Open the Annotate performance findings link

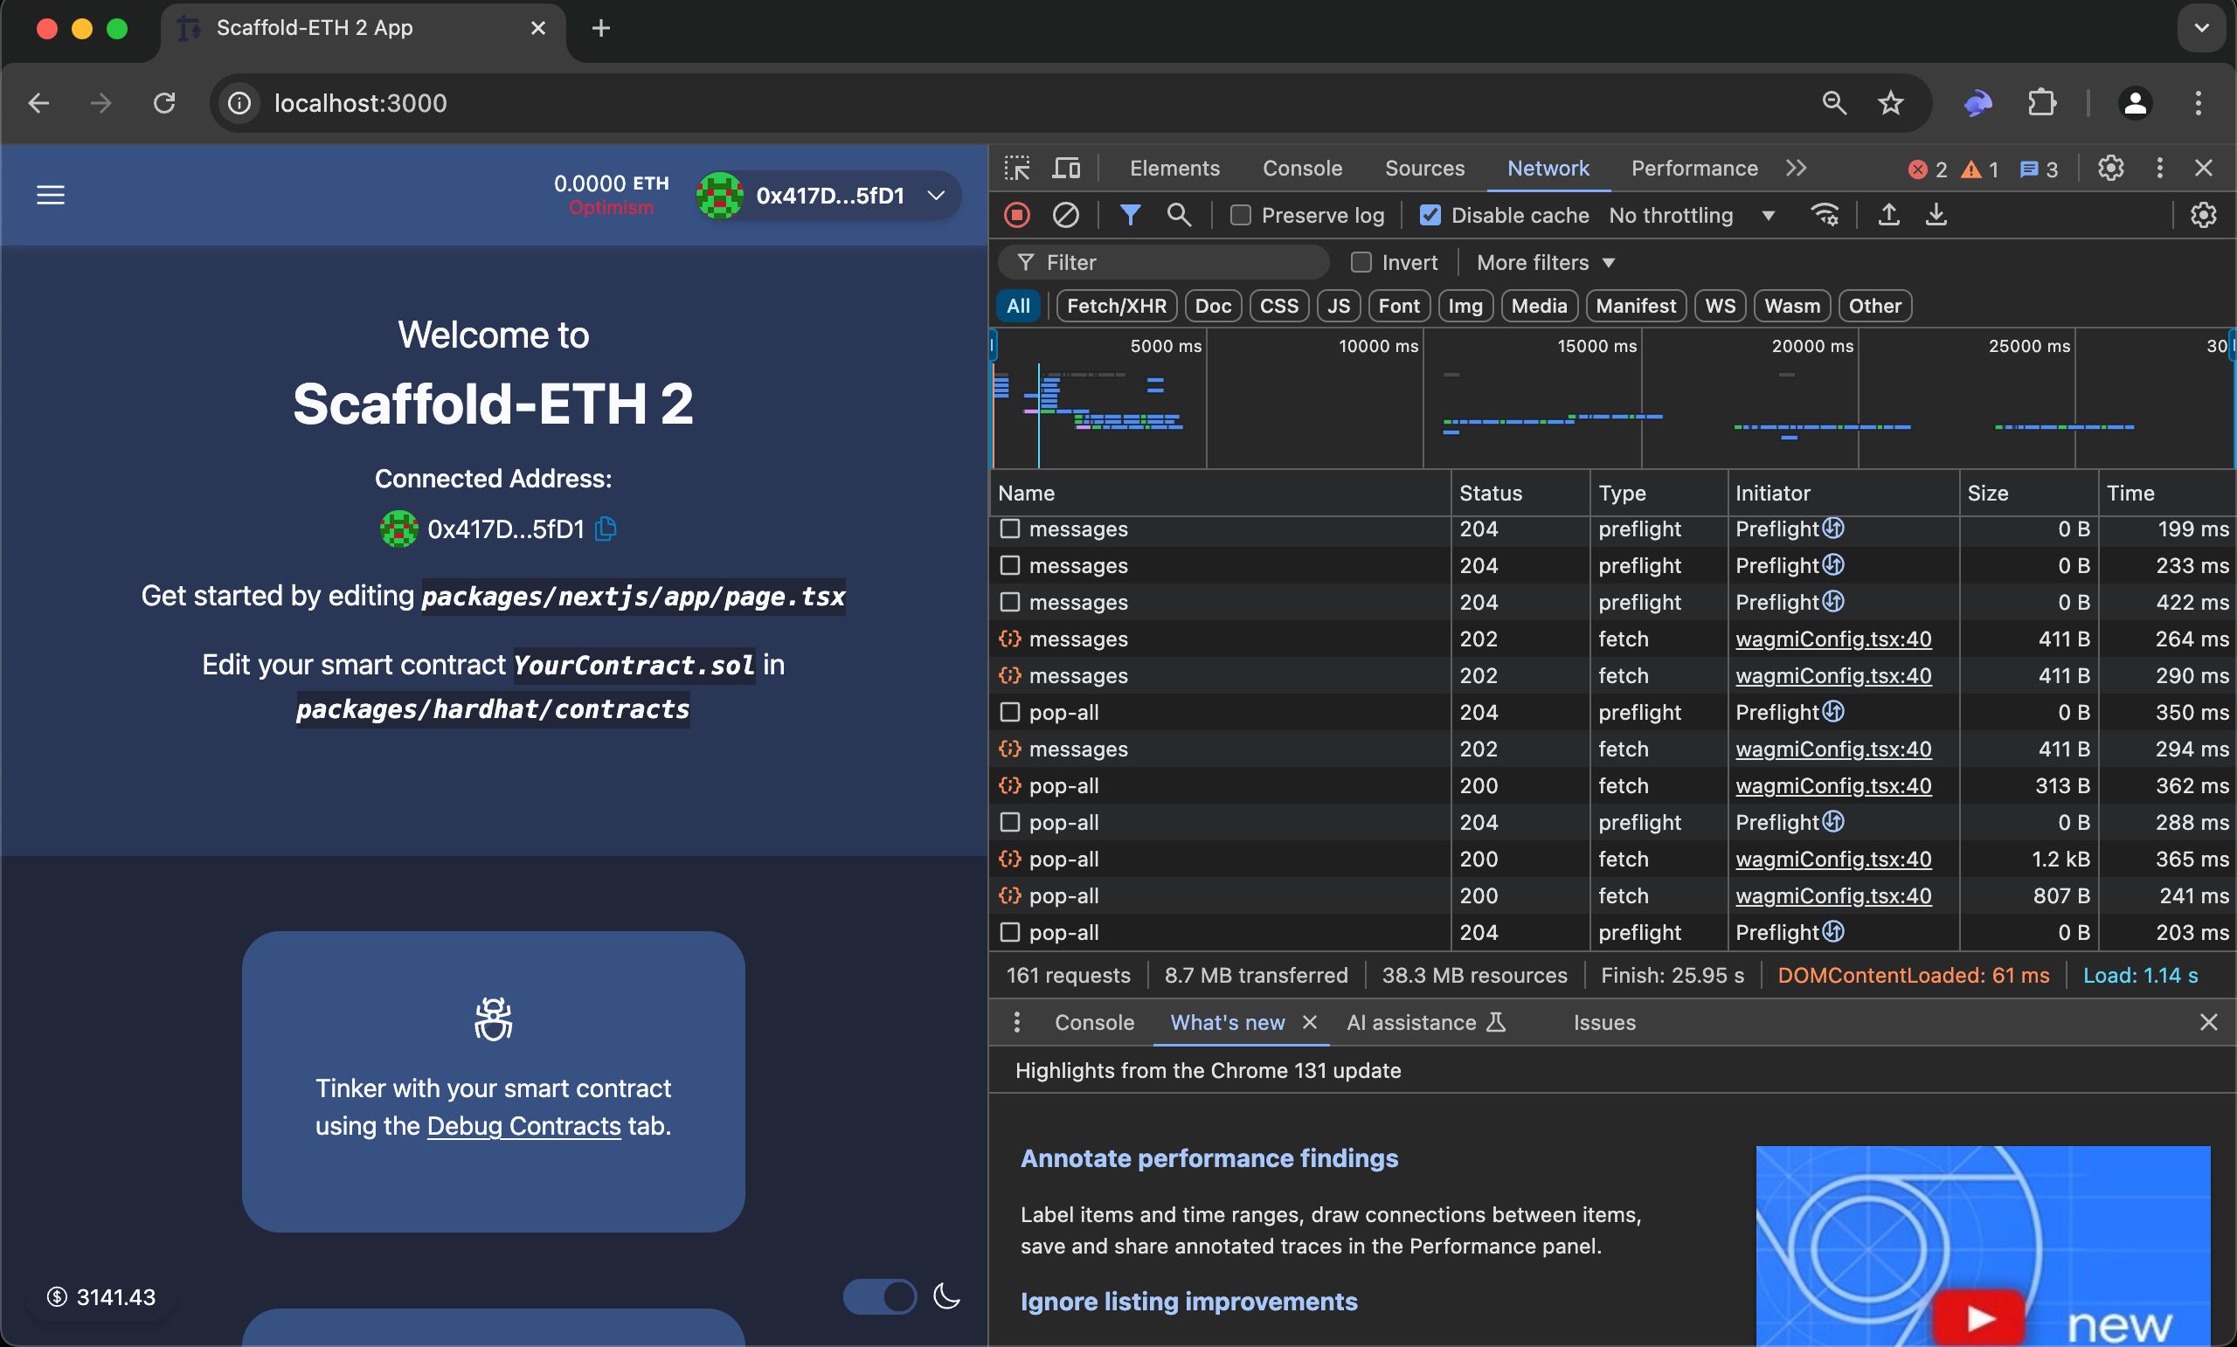point(1209,1157)
